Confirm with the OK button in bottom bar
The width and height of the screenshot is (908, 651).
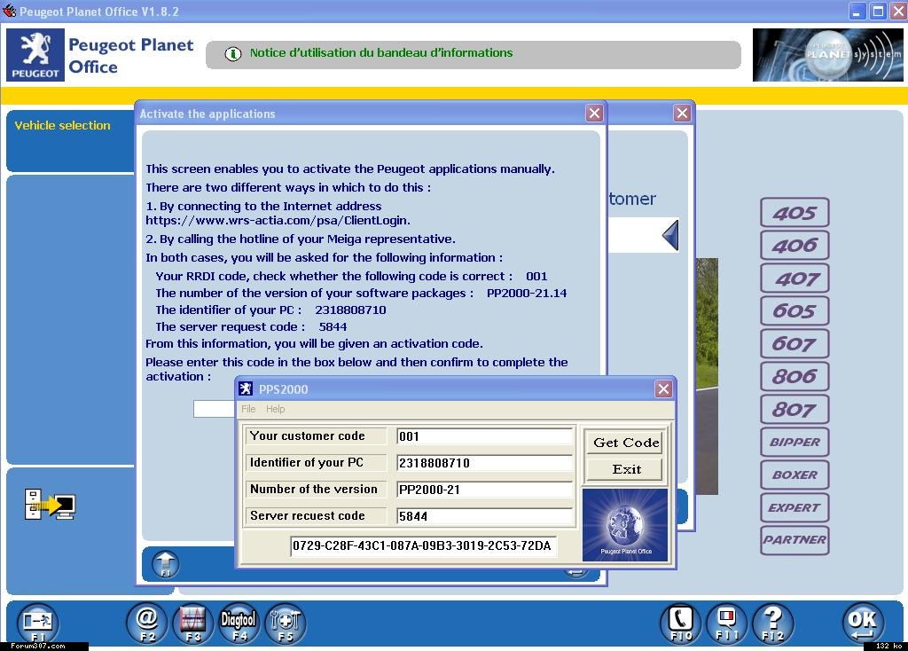861,623
